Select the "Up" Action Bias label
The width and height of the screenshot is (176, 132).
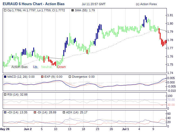tap(35, 67)
